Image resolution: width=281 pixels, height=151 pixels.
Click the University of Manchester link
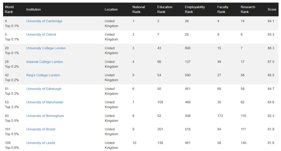tap(45, 102)
